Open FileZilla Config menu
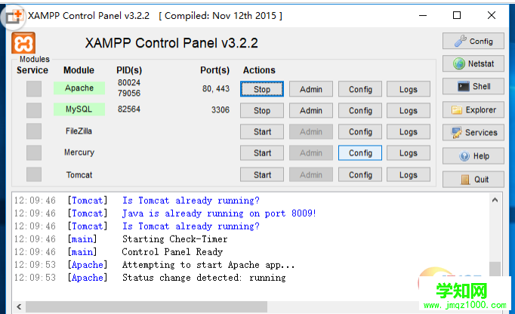Image resolution: width=515 pixels, height=314 pixels. click(x=360, y=131)
